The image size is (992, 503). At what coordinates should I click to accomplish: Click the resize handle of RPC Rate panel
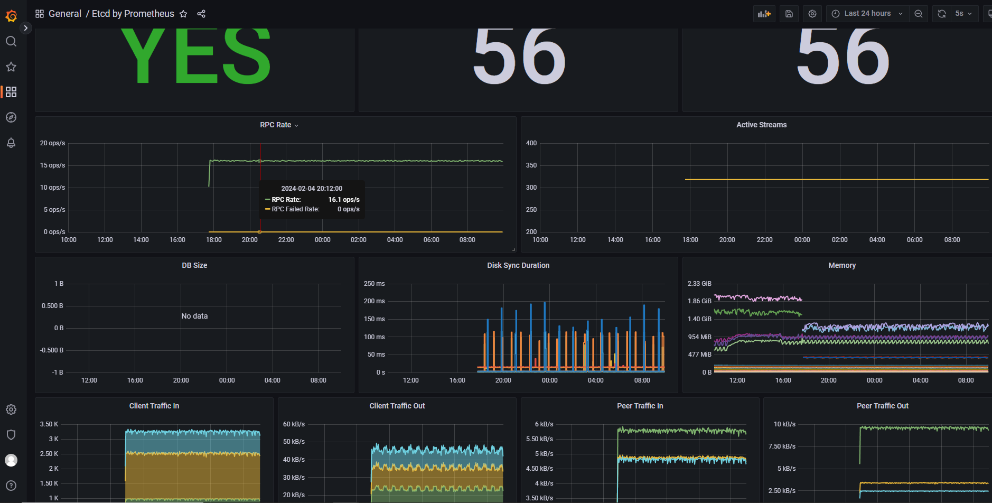pos(513,249)
